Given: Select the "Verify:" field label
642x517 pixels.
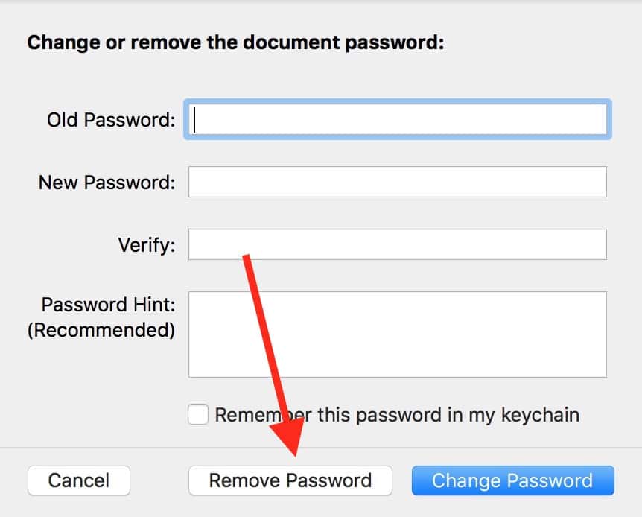Looking at the screenshot, I should coord(147,244).
